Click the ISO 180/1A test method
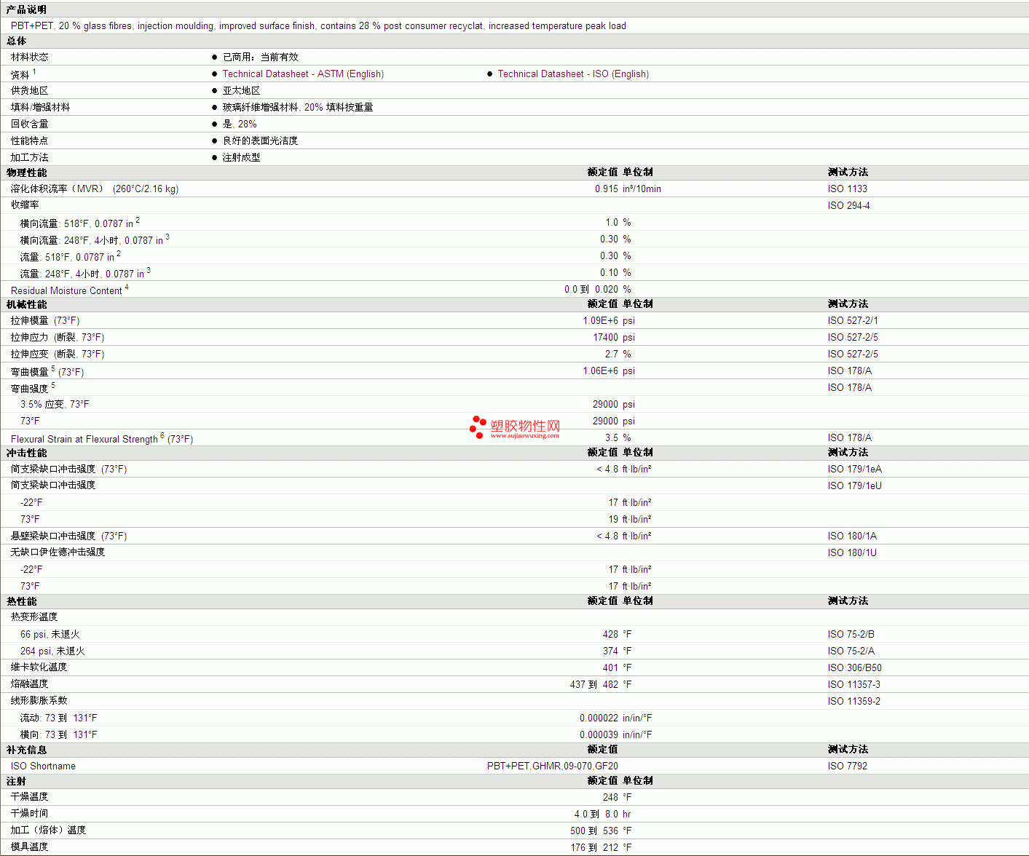 point(852,536)
